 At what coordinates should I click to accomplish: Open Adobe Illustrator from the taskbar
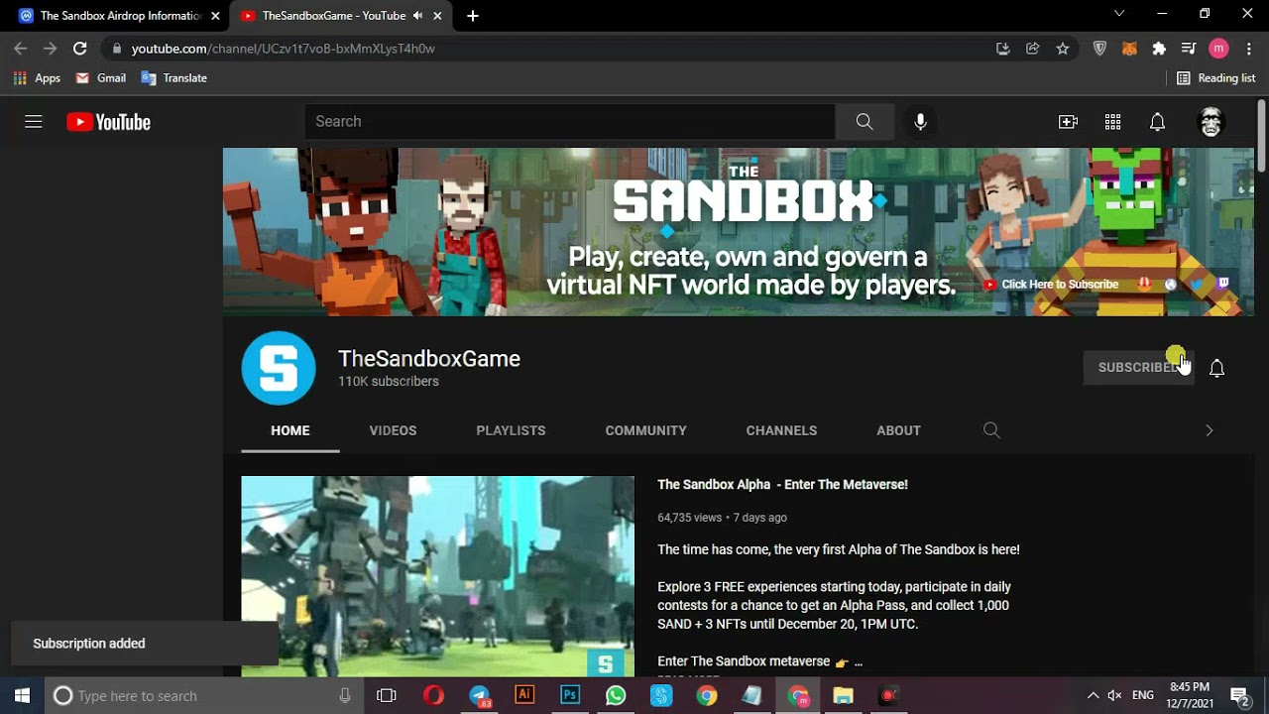524,696
